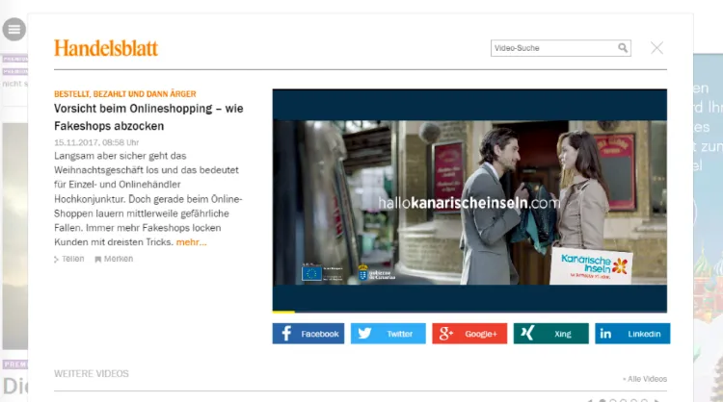Image resolution: width=723 pixels, height=402 pixels.
Task: Open the hamburger menu icon
Action: (13, 30)
